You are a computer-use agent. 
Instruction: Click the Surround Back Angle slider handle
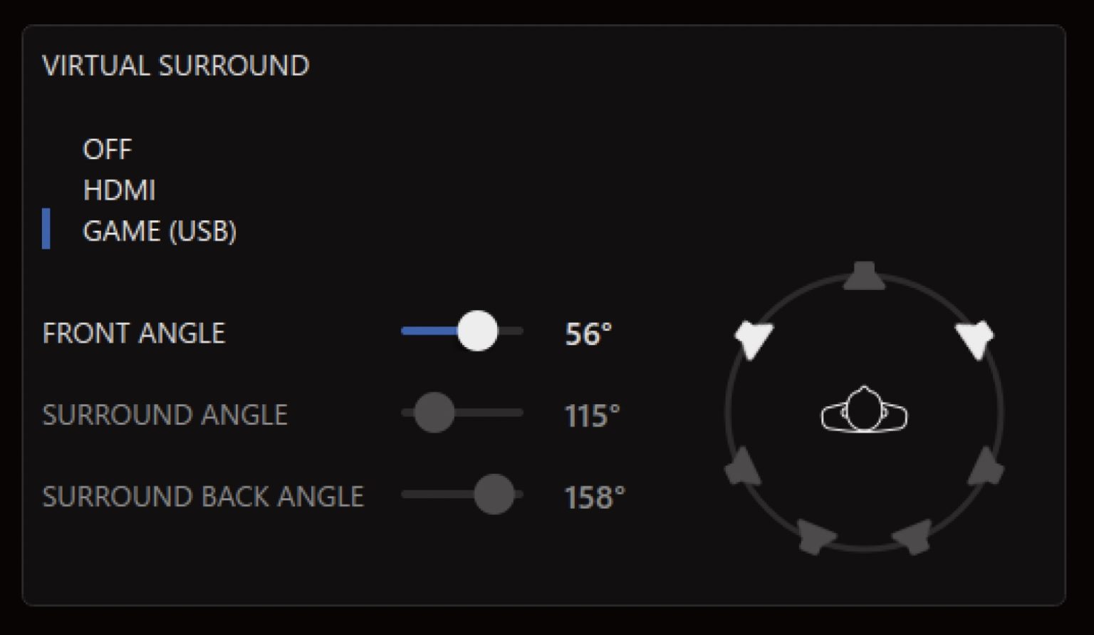[494, 494]
